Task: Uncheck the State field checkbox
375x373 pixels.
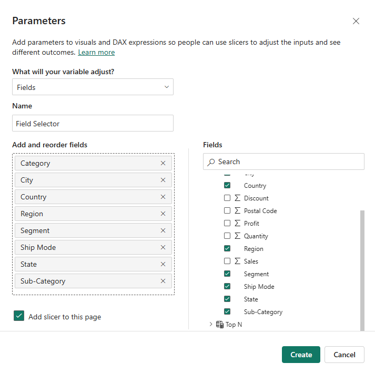Action: coord(227,299)
